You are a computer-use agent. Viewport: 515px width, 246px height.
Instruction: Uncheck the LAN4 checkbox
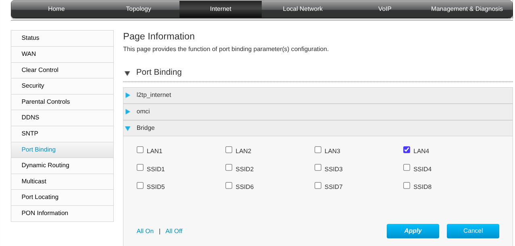[407, 150]
